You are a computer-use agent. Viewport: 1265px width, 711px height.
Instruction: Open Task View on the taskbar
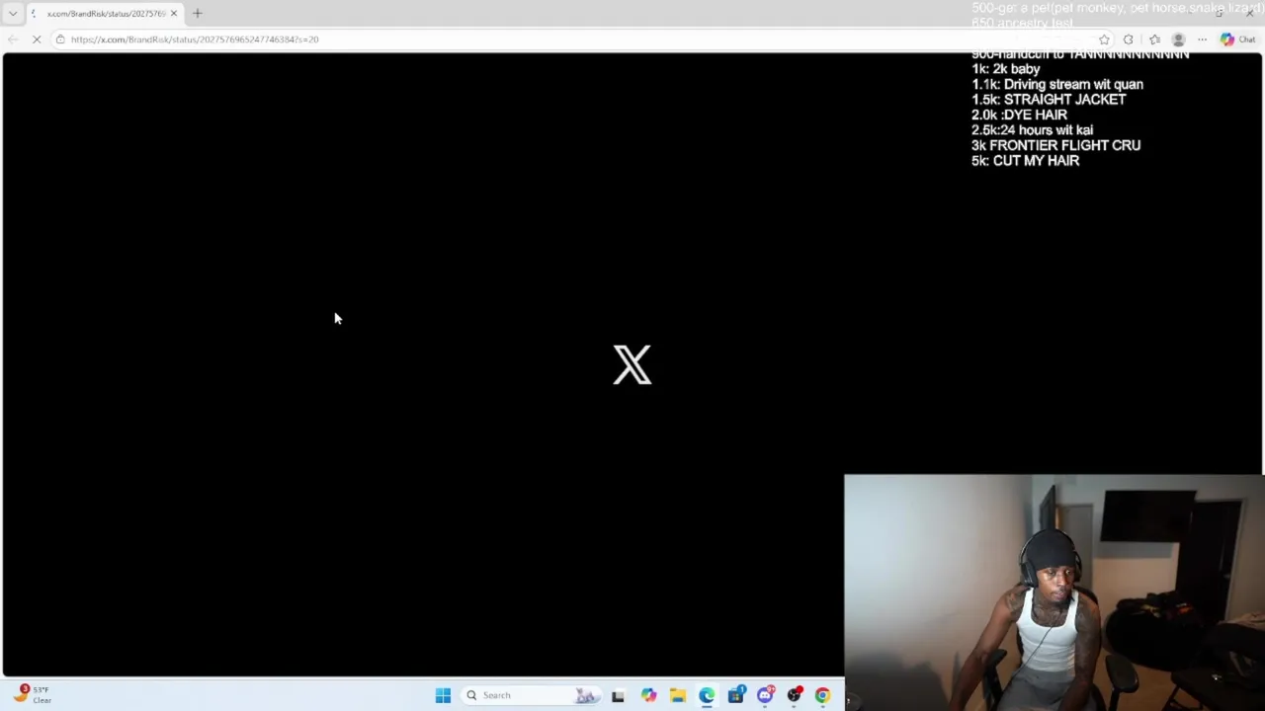(618, 695)
